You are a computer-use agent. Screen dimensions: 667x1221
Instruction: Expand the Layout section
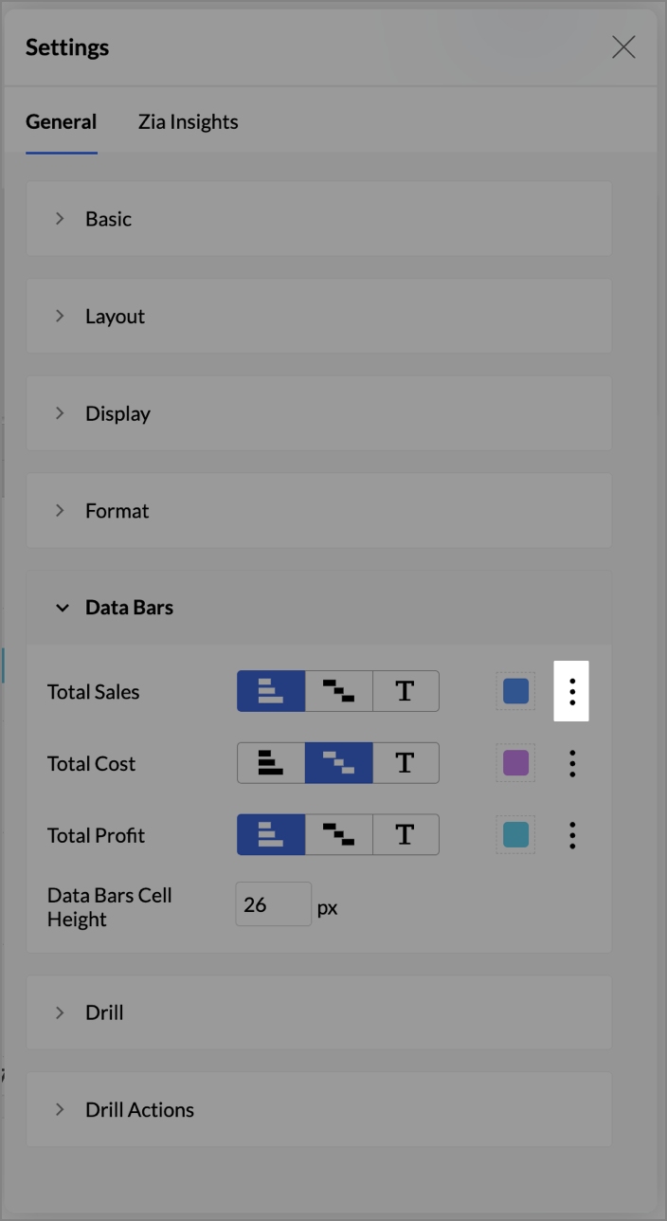click(x=115, y=317)
